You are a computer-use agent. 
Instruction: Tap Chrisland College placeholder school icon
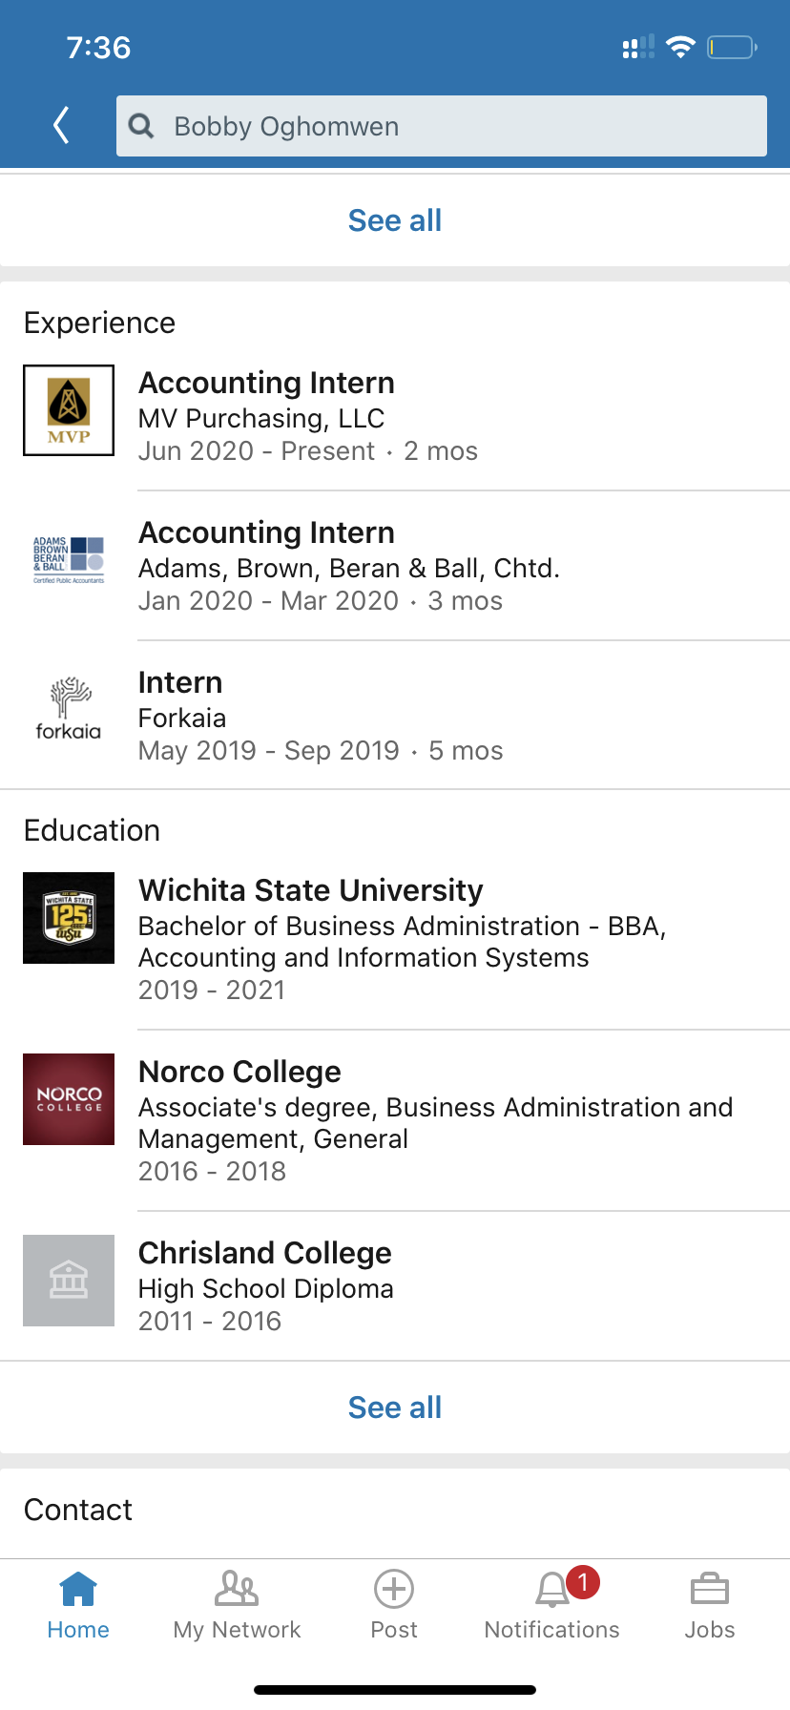coord(69,1281)
